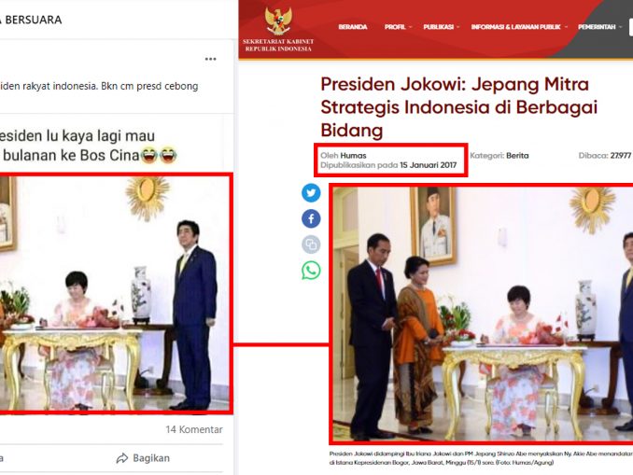Go to the BERANDA menu item

[x=352, y=27]
